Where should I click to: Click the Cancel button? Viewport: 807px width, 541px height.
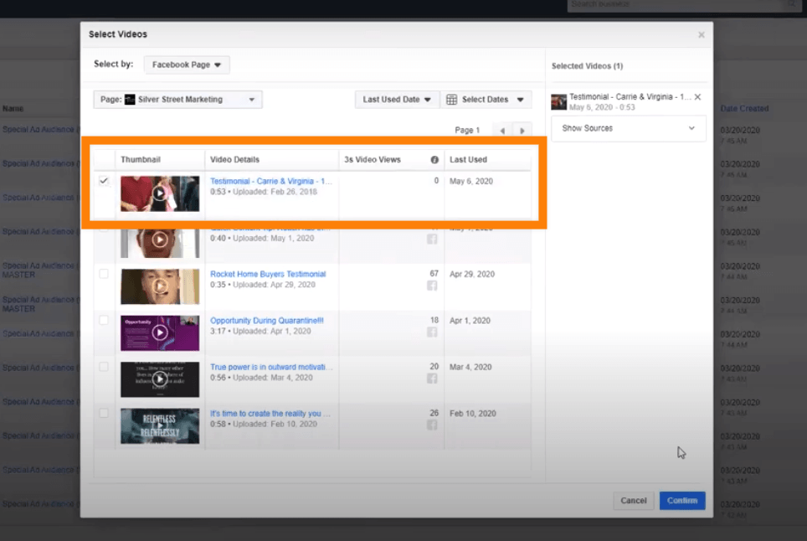point(633,500)
